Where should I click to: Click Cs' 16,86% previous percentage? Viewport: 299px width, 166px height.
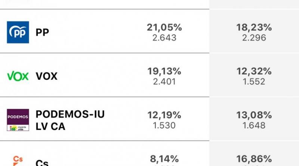point(254,159)
